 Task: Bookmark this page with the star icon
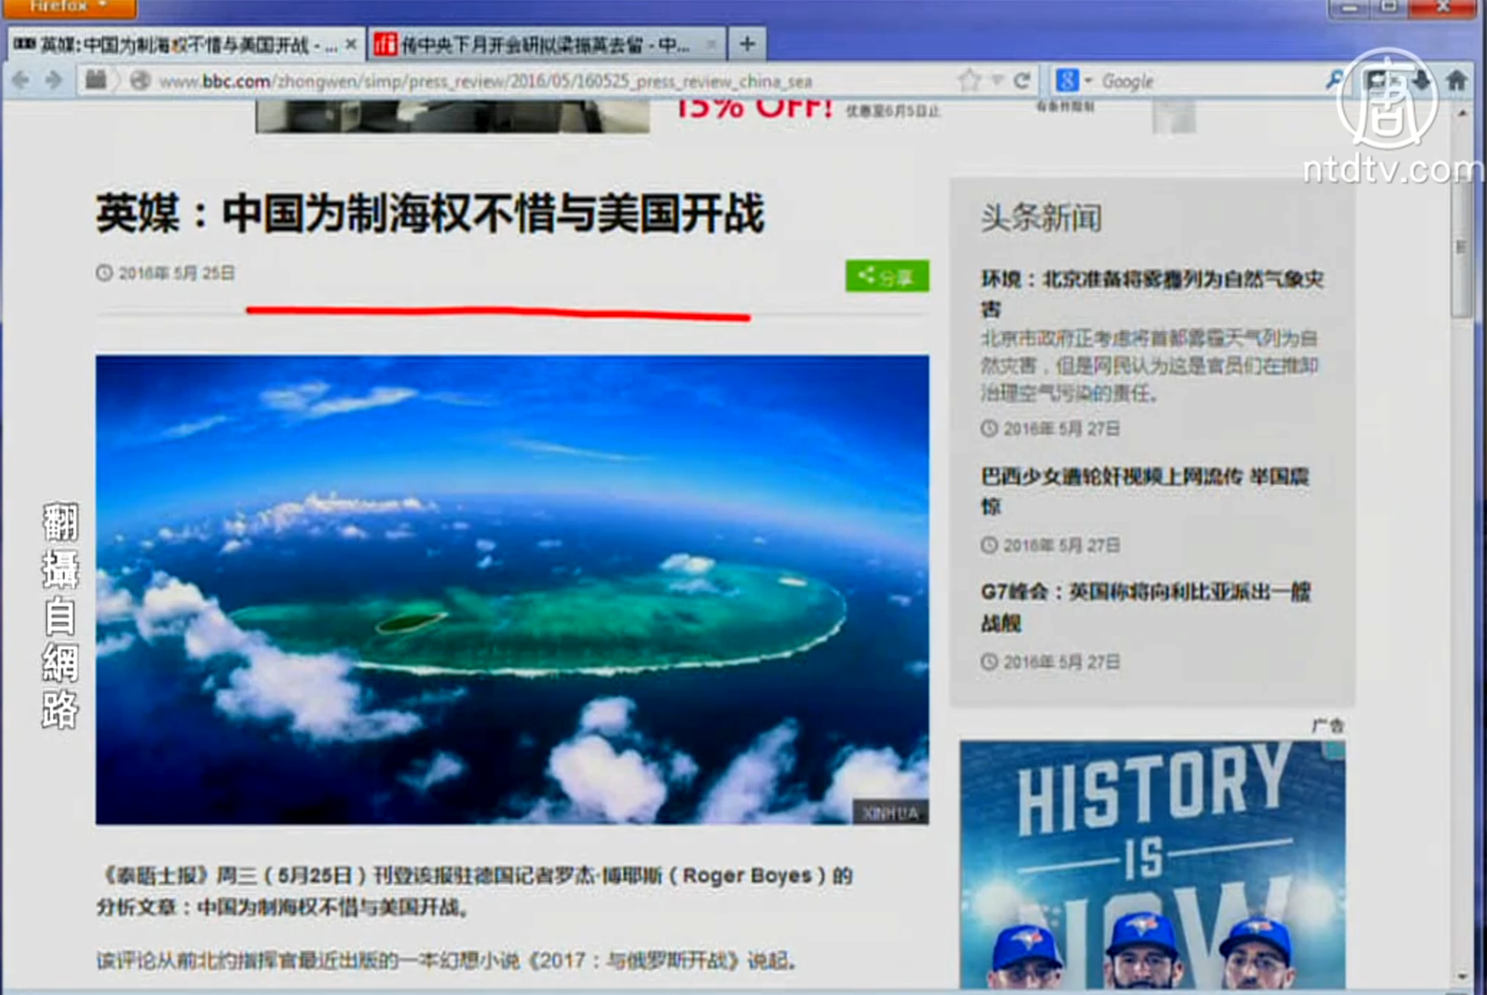969,81
